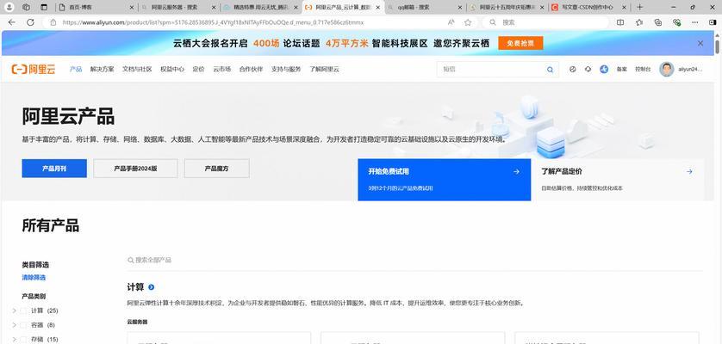Open the 权益中心 navigation menu
This screenshot has height=344, width=722.
(x=172, y=70)
